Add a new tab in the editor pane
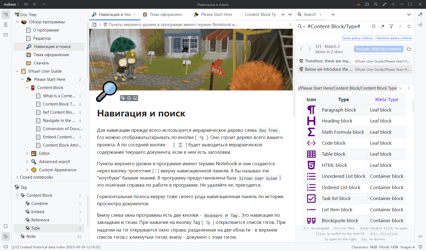This screenshot has width=426, height=251. [x=283, y=15]
